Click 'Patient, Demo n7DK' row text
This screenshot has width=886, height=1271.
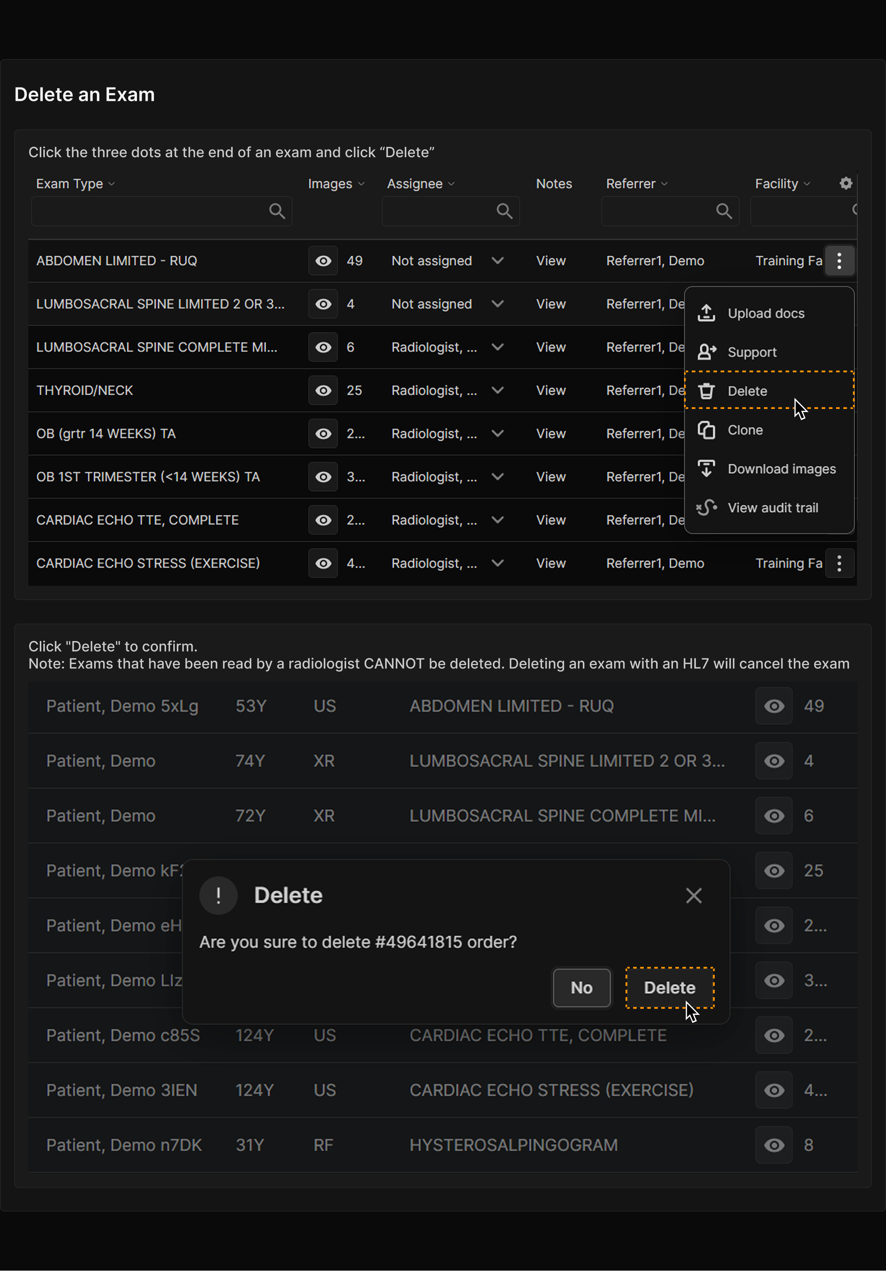point(124,1145)
